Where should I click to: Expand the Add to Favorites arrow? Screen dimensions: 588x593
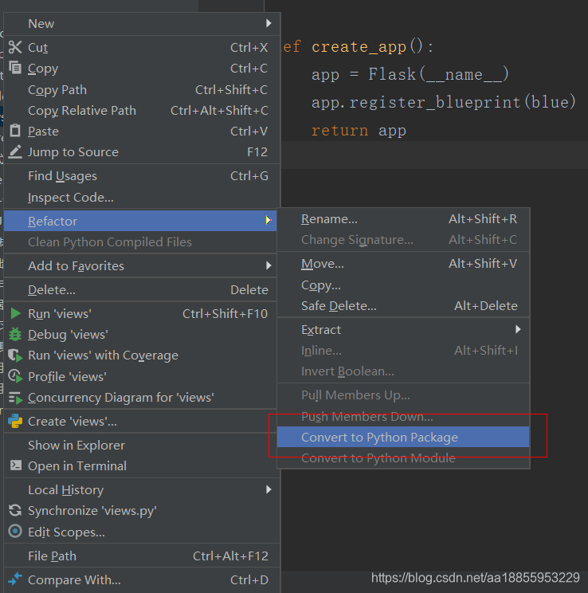(269, 265)
